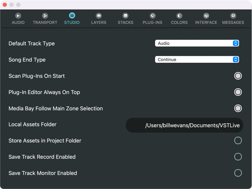
Task: Enable Save Track Record Enabled option
Action: [x=238, y=157]
